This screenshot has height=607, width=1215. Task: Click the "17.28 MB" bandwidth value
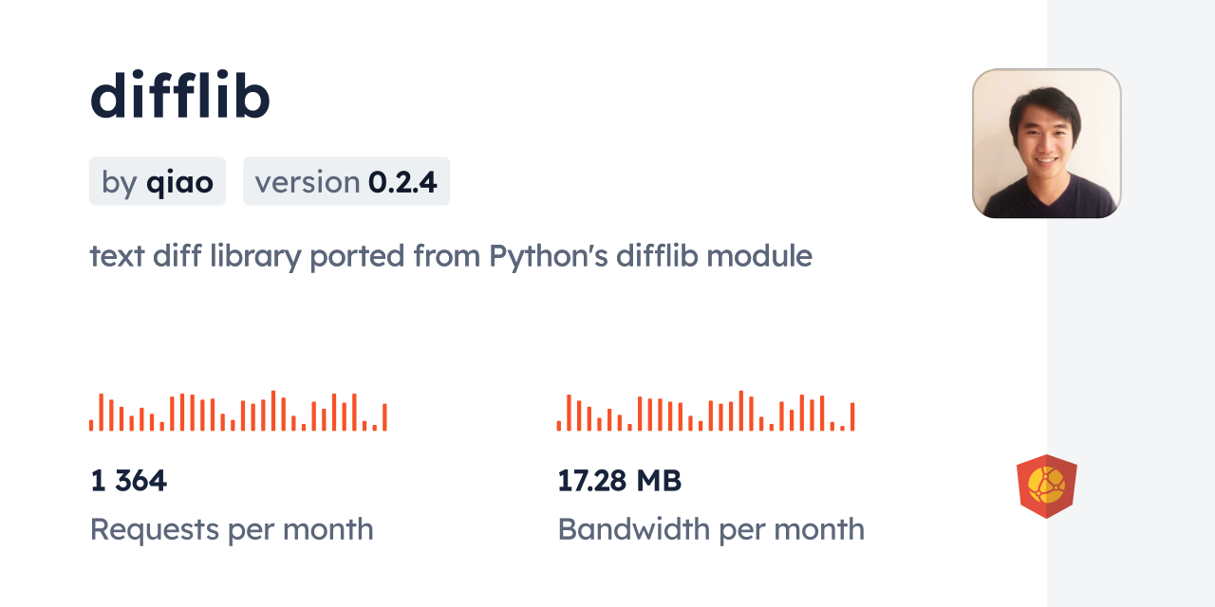619,481
